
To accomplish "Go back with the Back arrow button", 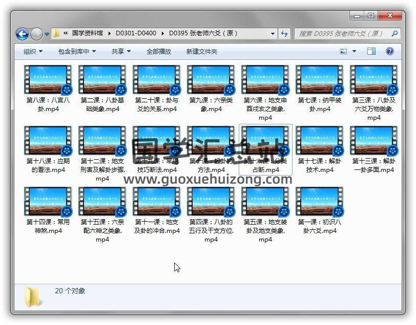I will point(23,34).
